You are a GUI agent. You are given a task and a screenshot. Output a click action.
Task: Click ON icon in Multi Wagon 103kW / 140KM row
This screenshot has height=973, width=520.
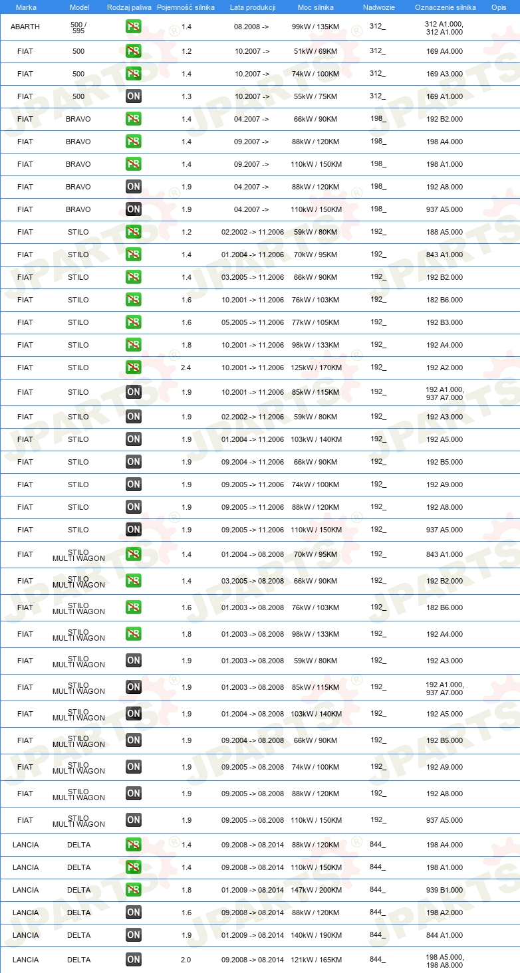pos(133,714)
